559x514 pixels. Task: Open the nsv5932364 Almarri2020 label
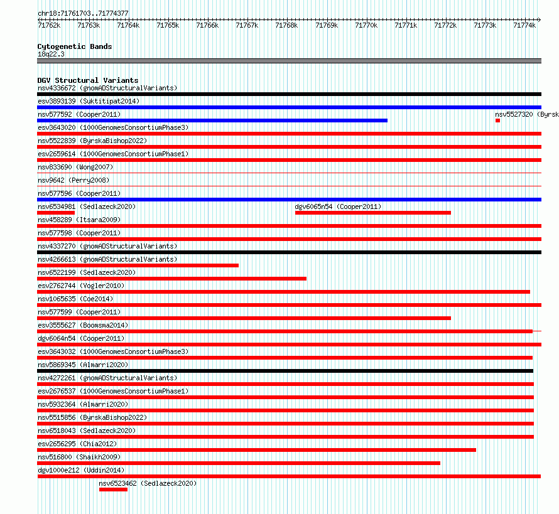click(x=83, y=404)
